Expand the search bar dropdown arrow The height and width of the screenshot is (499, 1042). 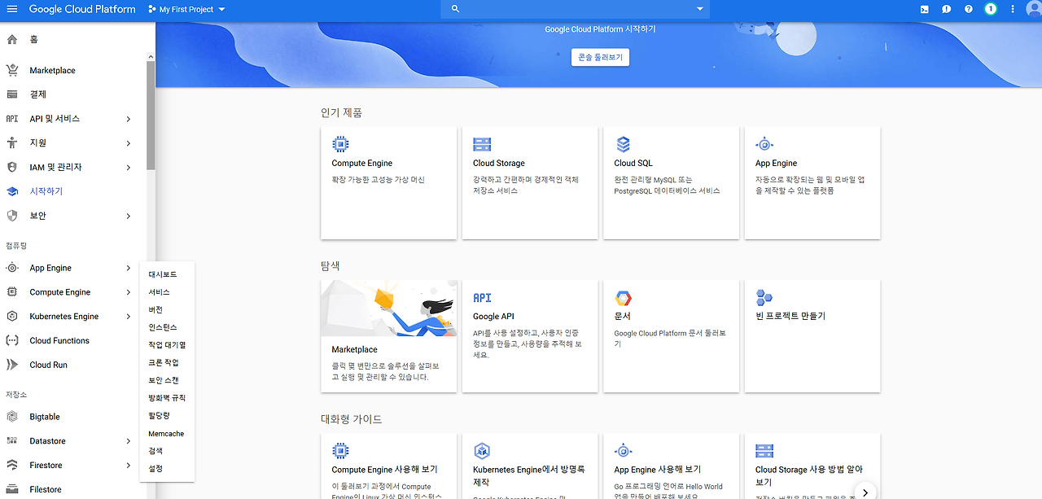point(700,9)
